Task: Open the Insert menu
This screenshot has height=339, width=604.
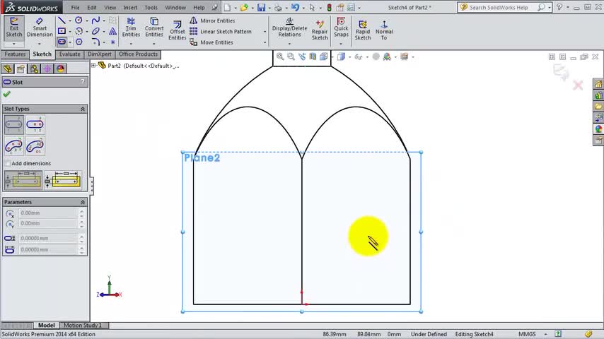Action: pos(130,8)
